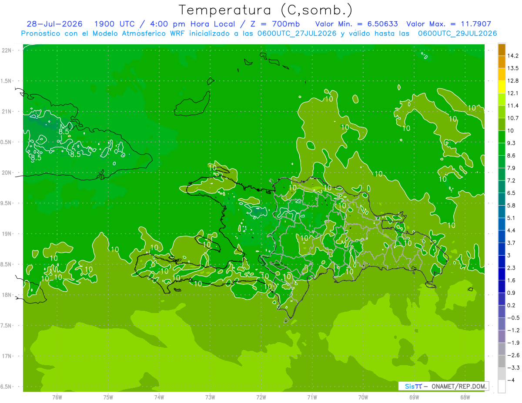Click the 0.9 value on color legend
Screen dimensions: 522x403
pos(512,293)
